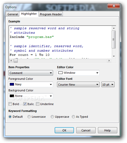Click the Include keyword in example

[x=17, y=37]
